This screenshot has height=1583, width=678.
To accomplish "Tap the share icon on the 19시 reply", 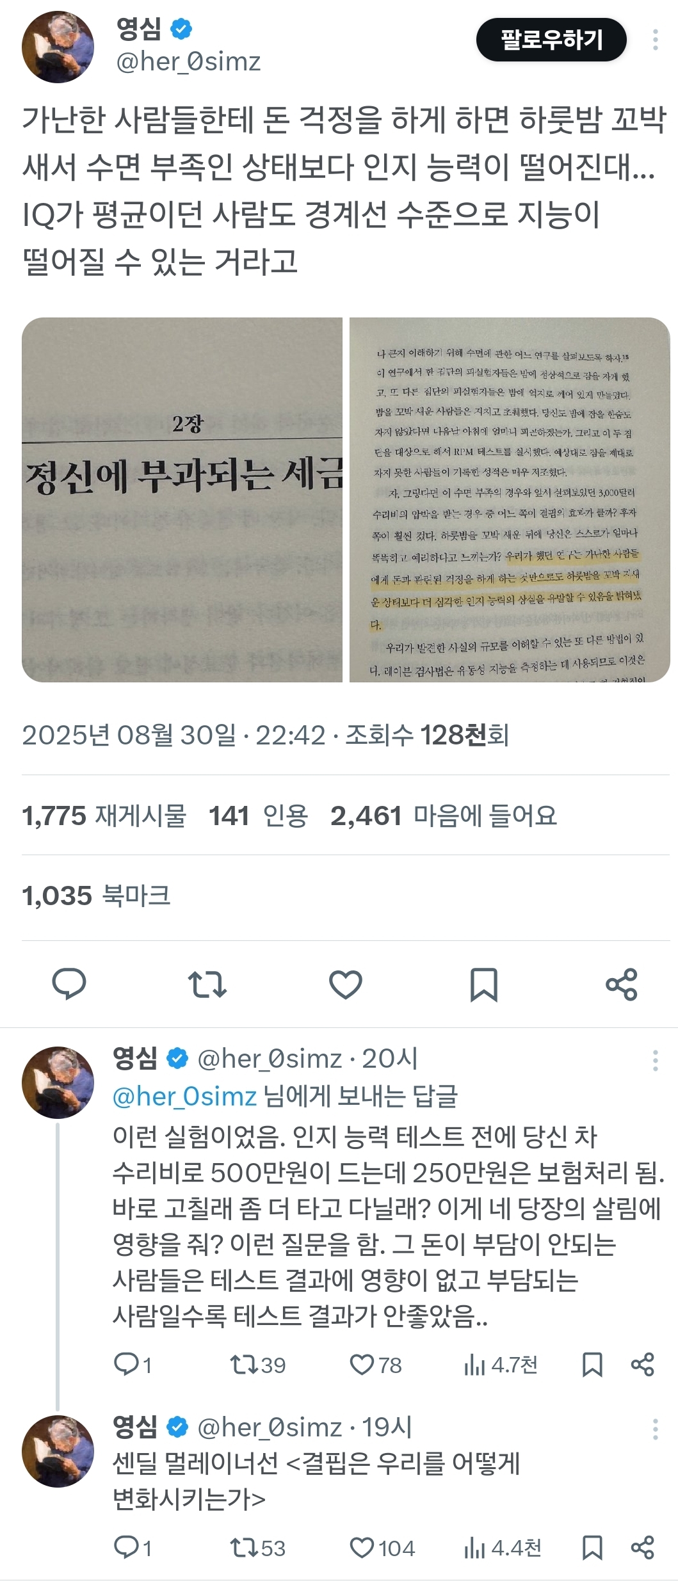I will click(642, 1548).
